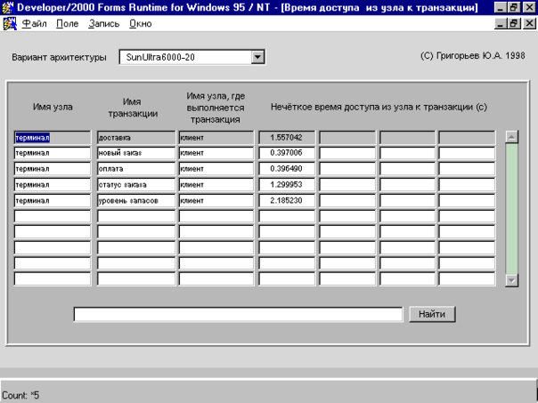Open the Файл menu
This screenshot has height=403, width=538.
pos(34,24)
